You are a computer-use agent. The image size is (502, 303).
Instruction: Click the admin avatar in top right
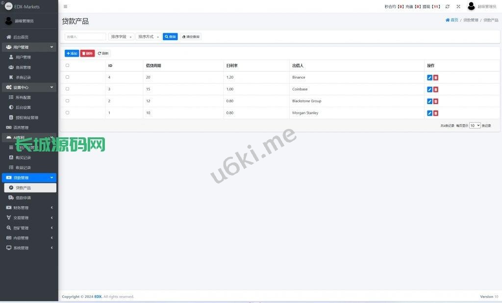(471, 6)
